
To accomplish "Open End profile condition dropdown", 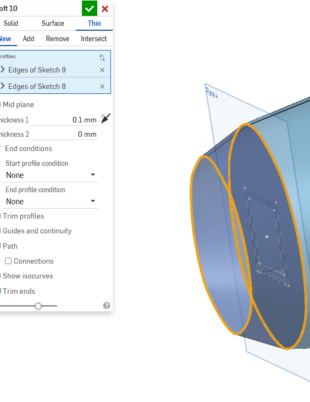I will click(51, 202).
